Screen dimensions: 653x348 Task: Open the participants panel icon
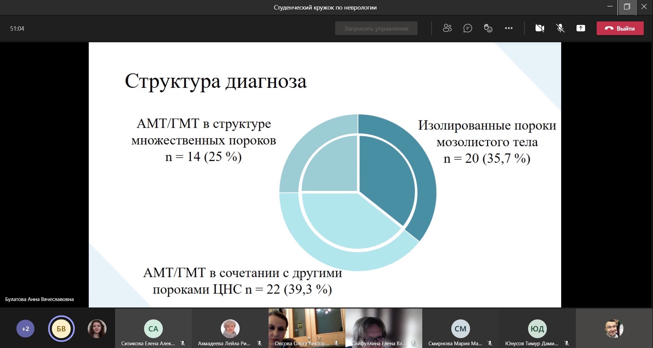point(447,28)
